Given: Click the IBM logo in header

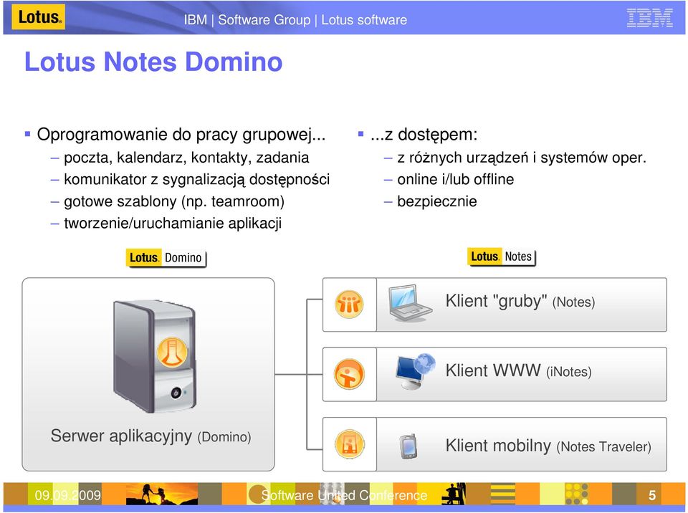Looking at the screenshot, I should (649, 19).
